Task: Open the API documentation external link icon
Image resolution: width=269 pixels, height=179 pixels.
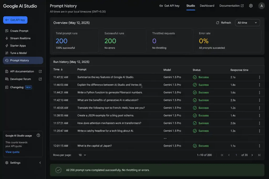Action: pos(40,71)
